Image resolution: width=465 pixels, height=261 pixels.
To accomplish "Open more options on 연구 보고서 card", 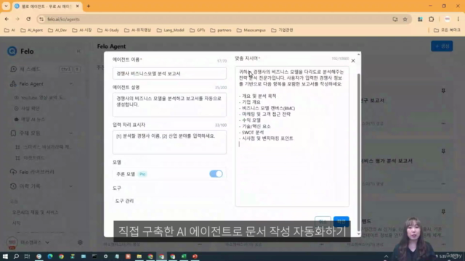I will [443, 123].
